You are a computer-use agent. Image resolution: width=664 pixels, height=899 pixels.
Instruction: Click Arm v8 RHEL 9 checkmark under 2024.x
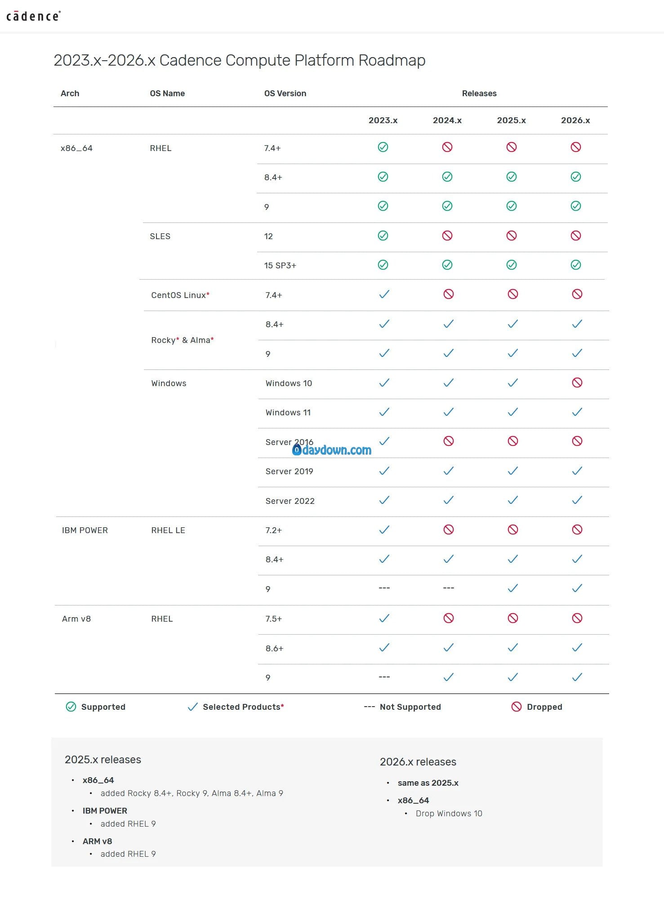point(448,677)
